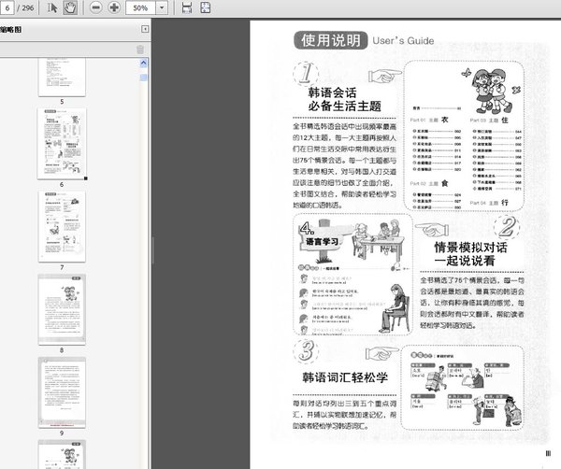Select page 7 thumbnail
The image size is (561, 469).
(62, 226)
